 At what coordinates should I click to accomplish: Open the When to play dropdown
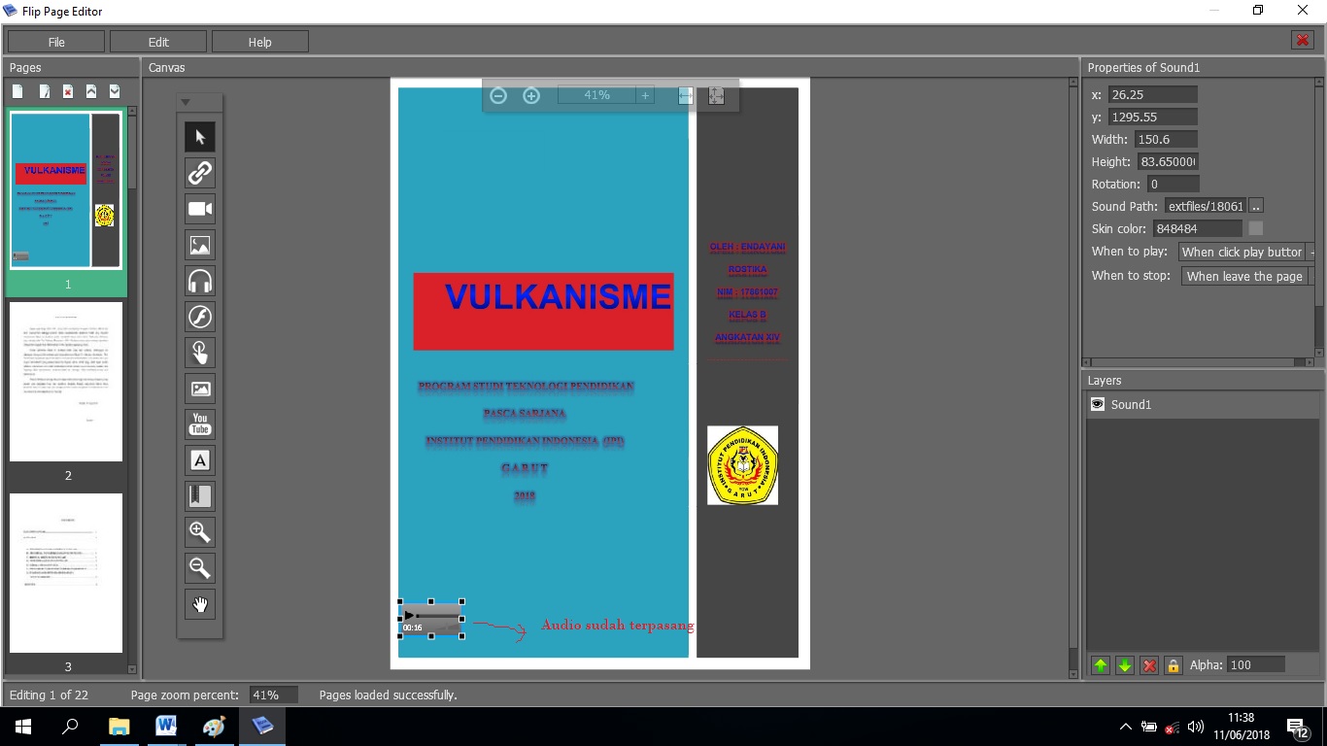[x=1246, y=252]
